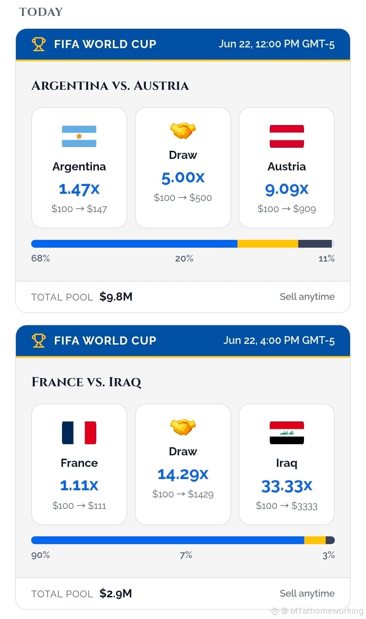The image size is (366, 619).
Task: Select the Argentina 1.47x outcome card
Action: [79, 168]
